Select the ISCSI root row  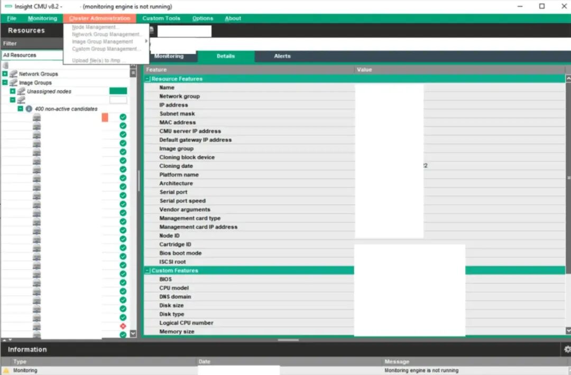click(x=355, y=262)
